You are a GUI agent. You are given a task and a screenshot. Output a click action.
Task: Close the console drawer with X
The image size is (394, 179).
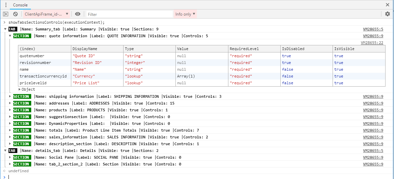[x=388, y=5]
